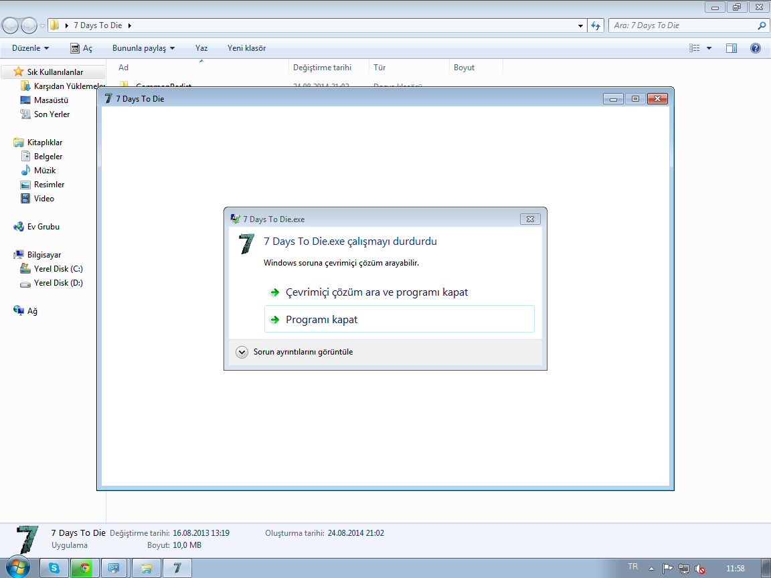The height and width of the screenshot is (578, 771).
Task: Click the taskbar clock showing 11:58
Action: coord(735,569)
